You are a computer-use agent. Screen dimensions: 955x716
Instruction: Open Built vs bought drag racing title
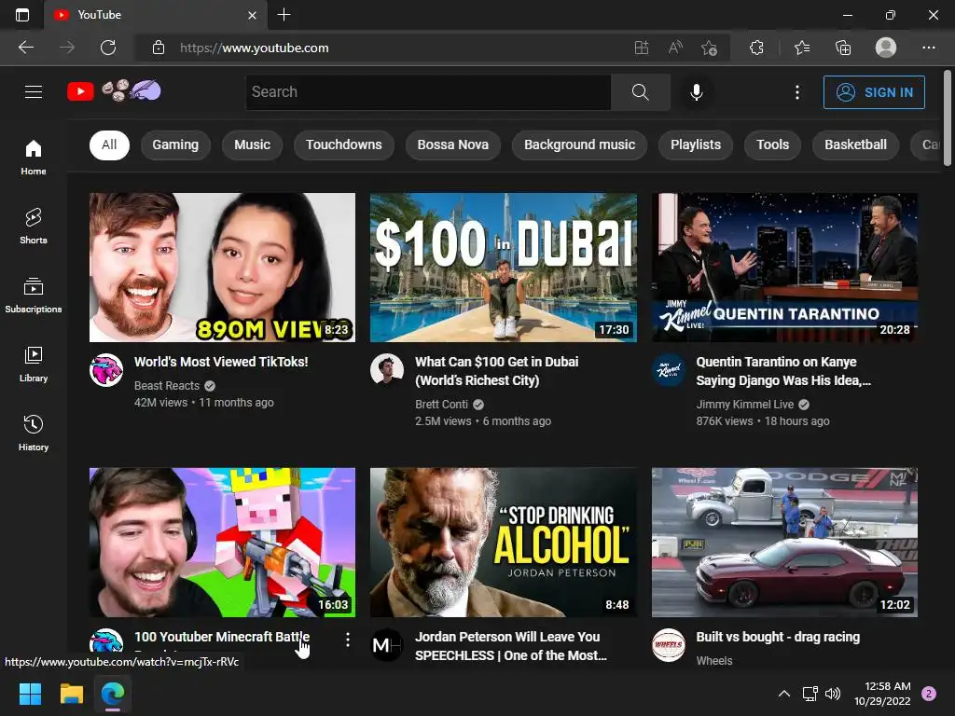click(778, 637)
